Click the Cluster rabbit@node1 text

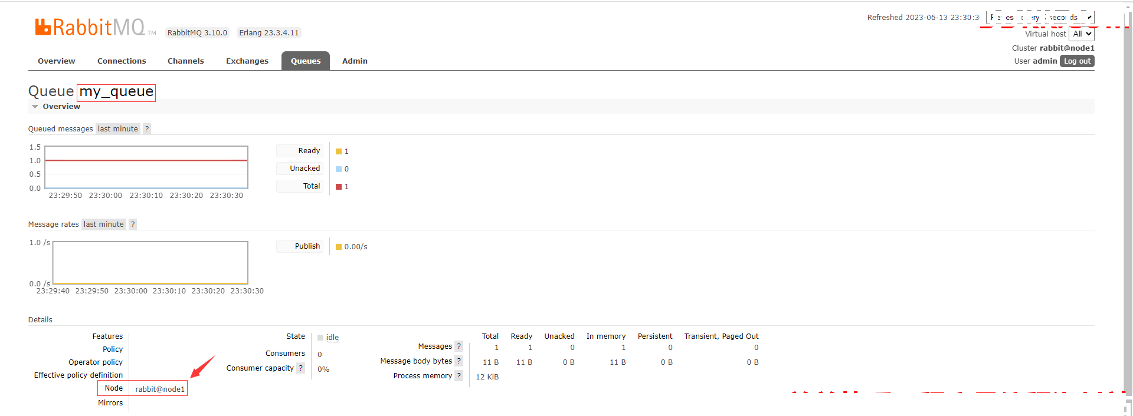[x=1053, y=48]
